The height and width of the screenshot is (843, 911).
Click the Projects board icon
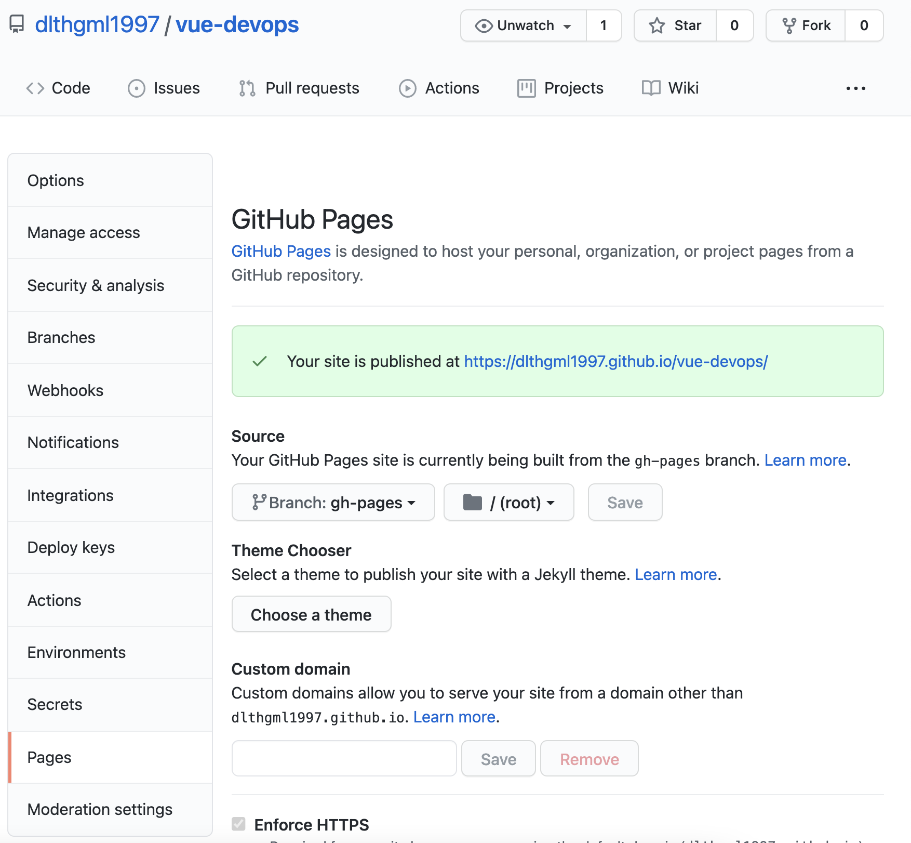point(527,88)
